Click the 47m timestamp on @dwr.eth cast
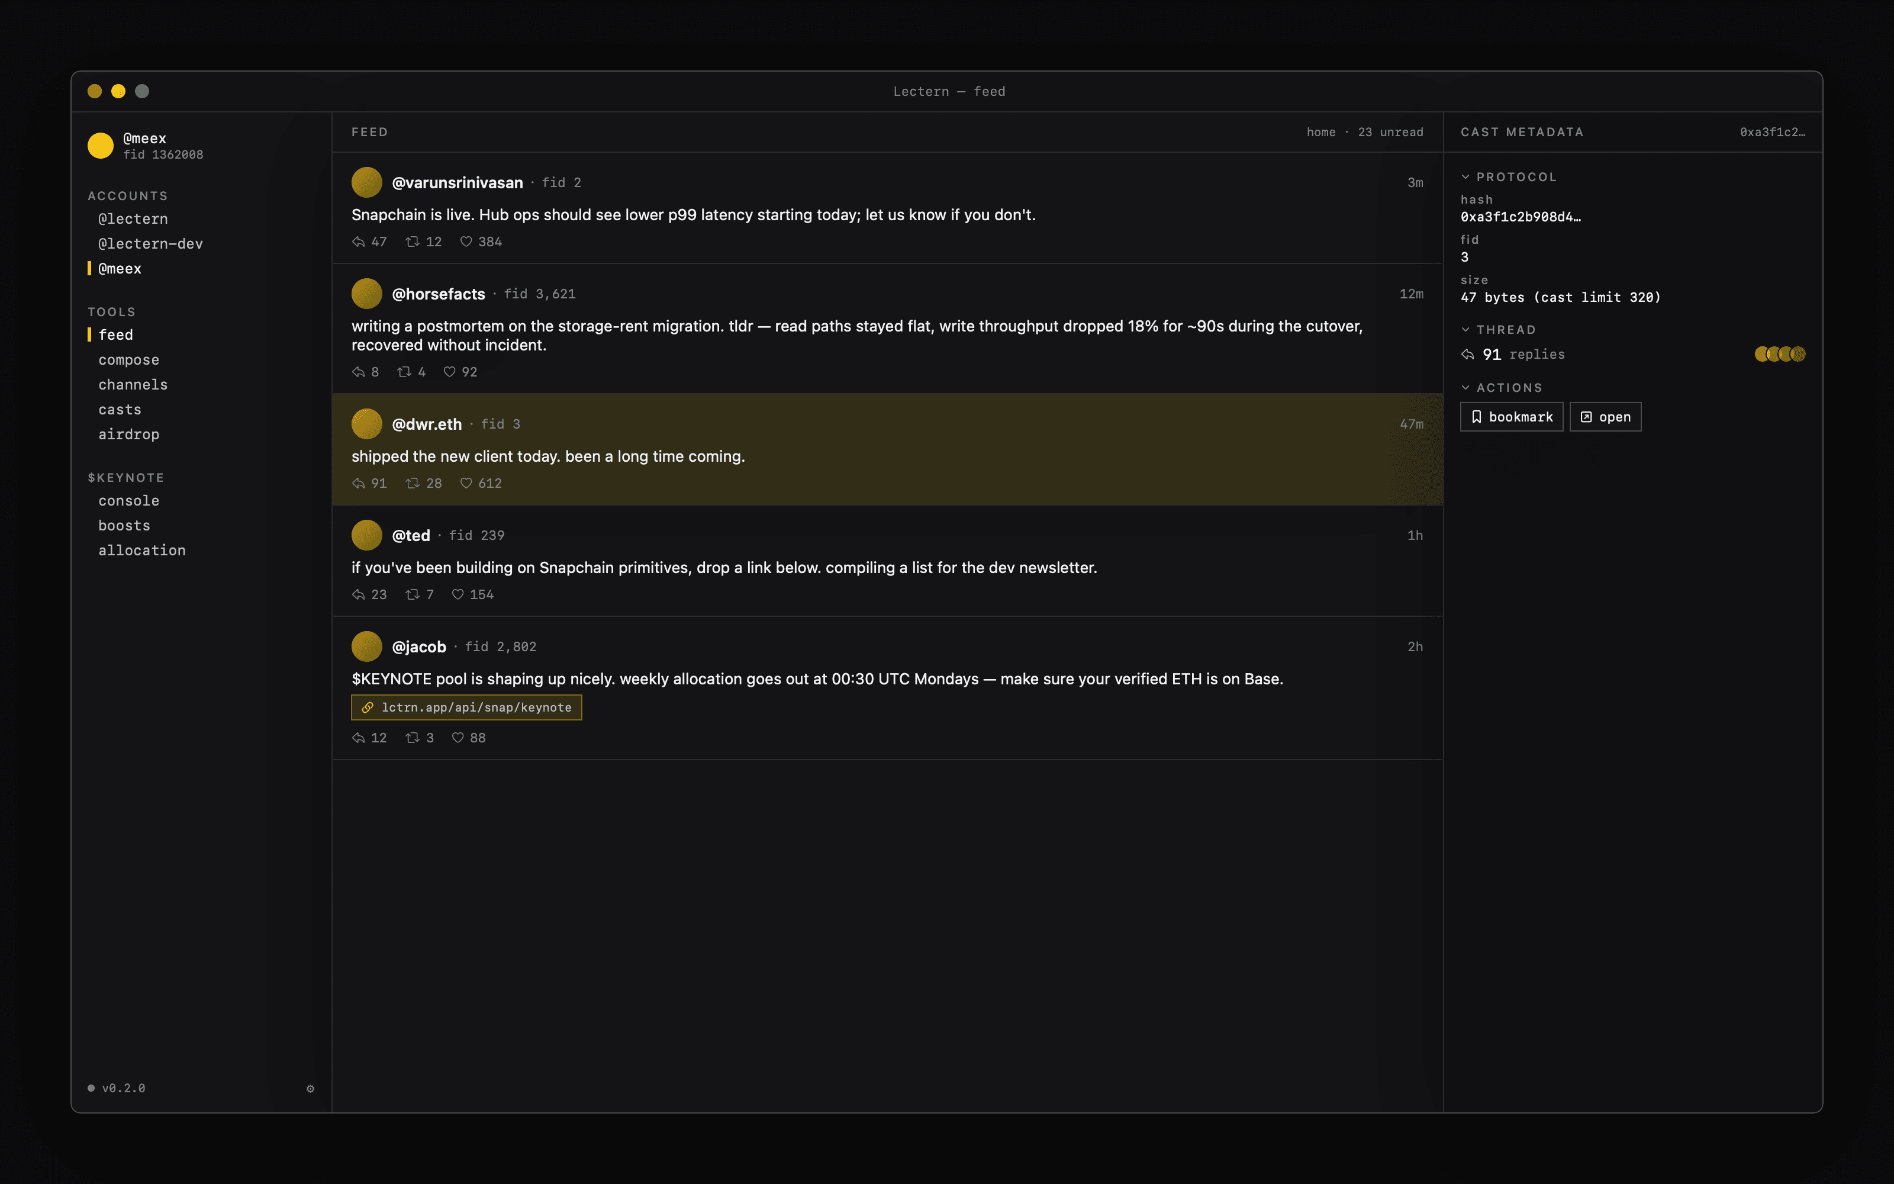 click(1411, 424)
